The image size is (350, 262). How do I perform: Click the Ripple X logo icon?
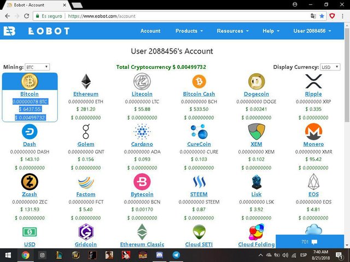[x=313, y=81]
